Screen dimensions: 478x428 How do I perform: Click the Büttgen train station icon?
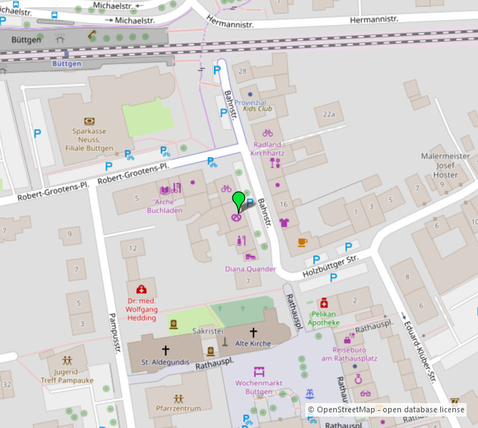pos(66,53)
